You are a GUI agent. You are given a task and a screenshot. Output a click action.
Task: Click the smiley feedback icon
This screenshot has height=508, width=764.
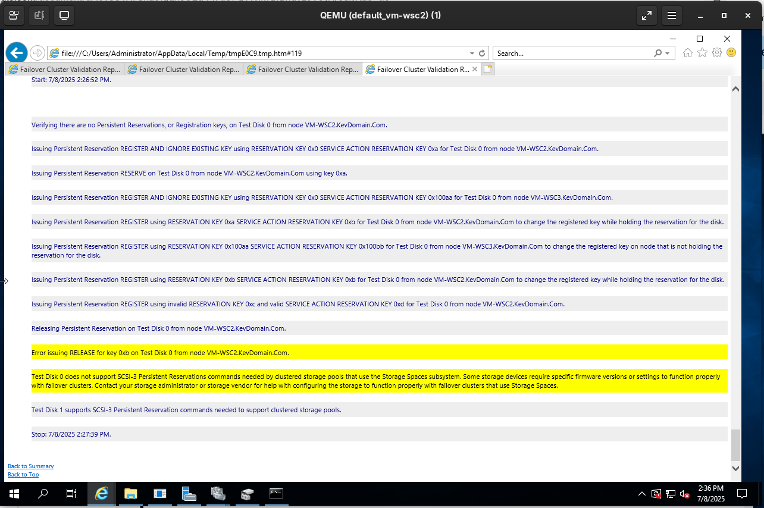(731, 52)
